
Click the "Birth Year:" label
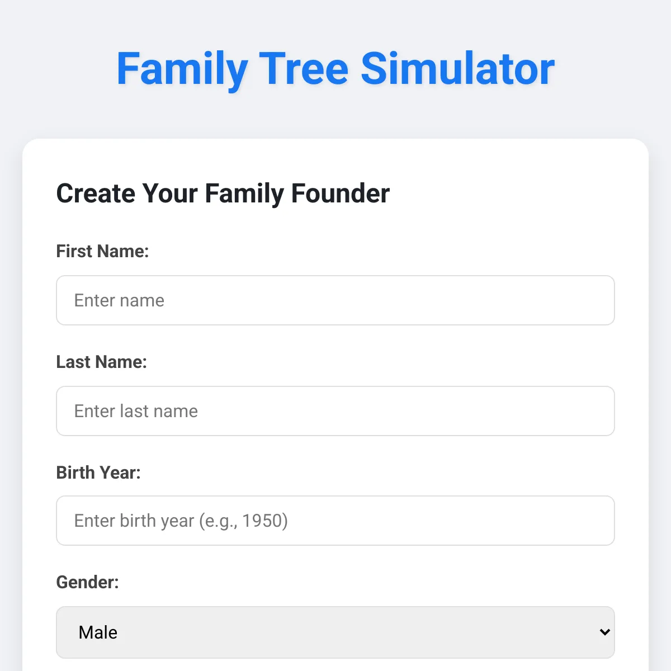click(x=98, y=472)
